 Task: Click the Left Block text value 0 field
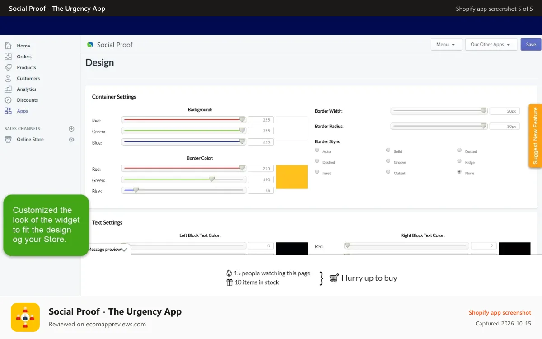tap(261, 246)
